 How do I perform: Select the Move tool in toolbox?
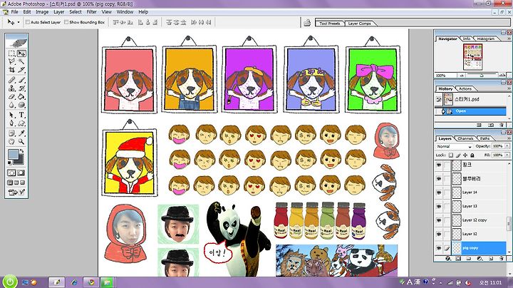[21, 53]
